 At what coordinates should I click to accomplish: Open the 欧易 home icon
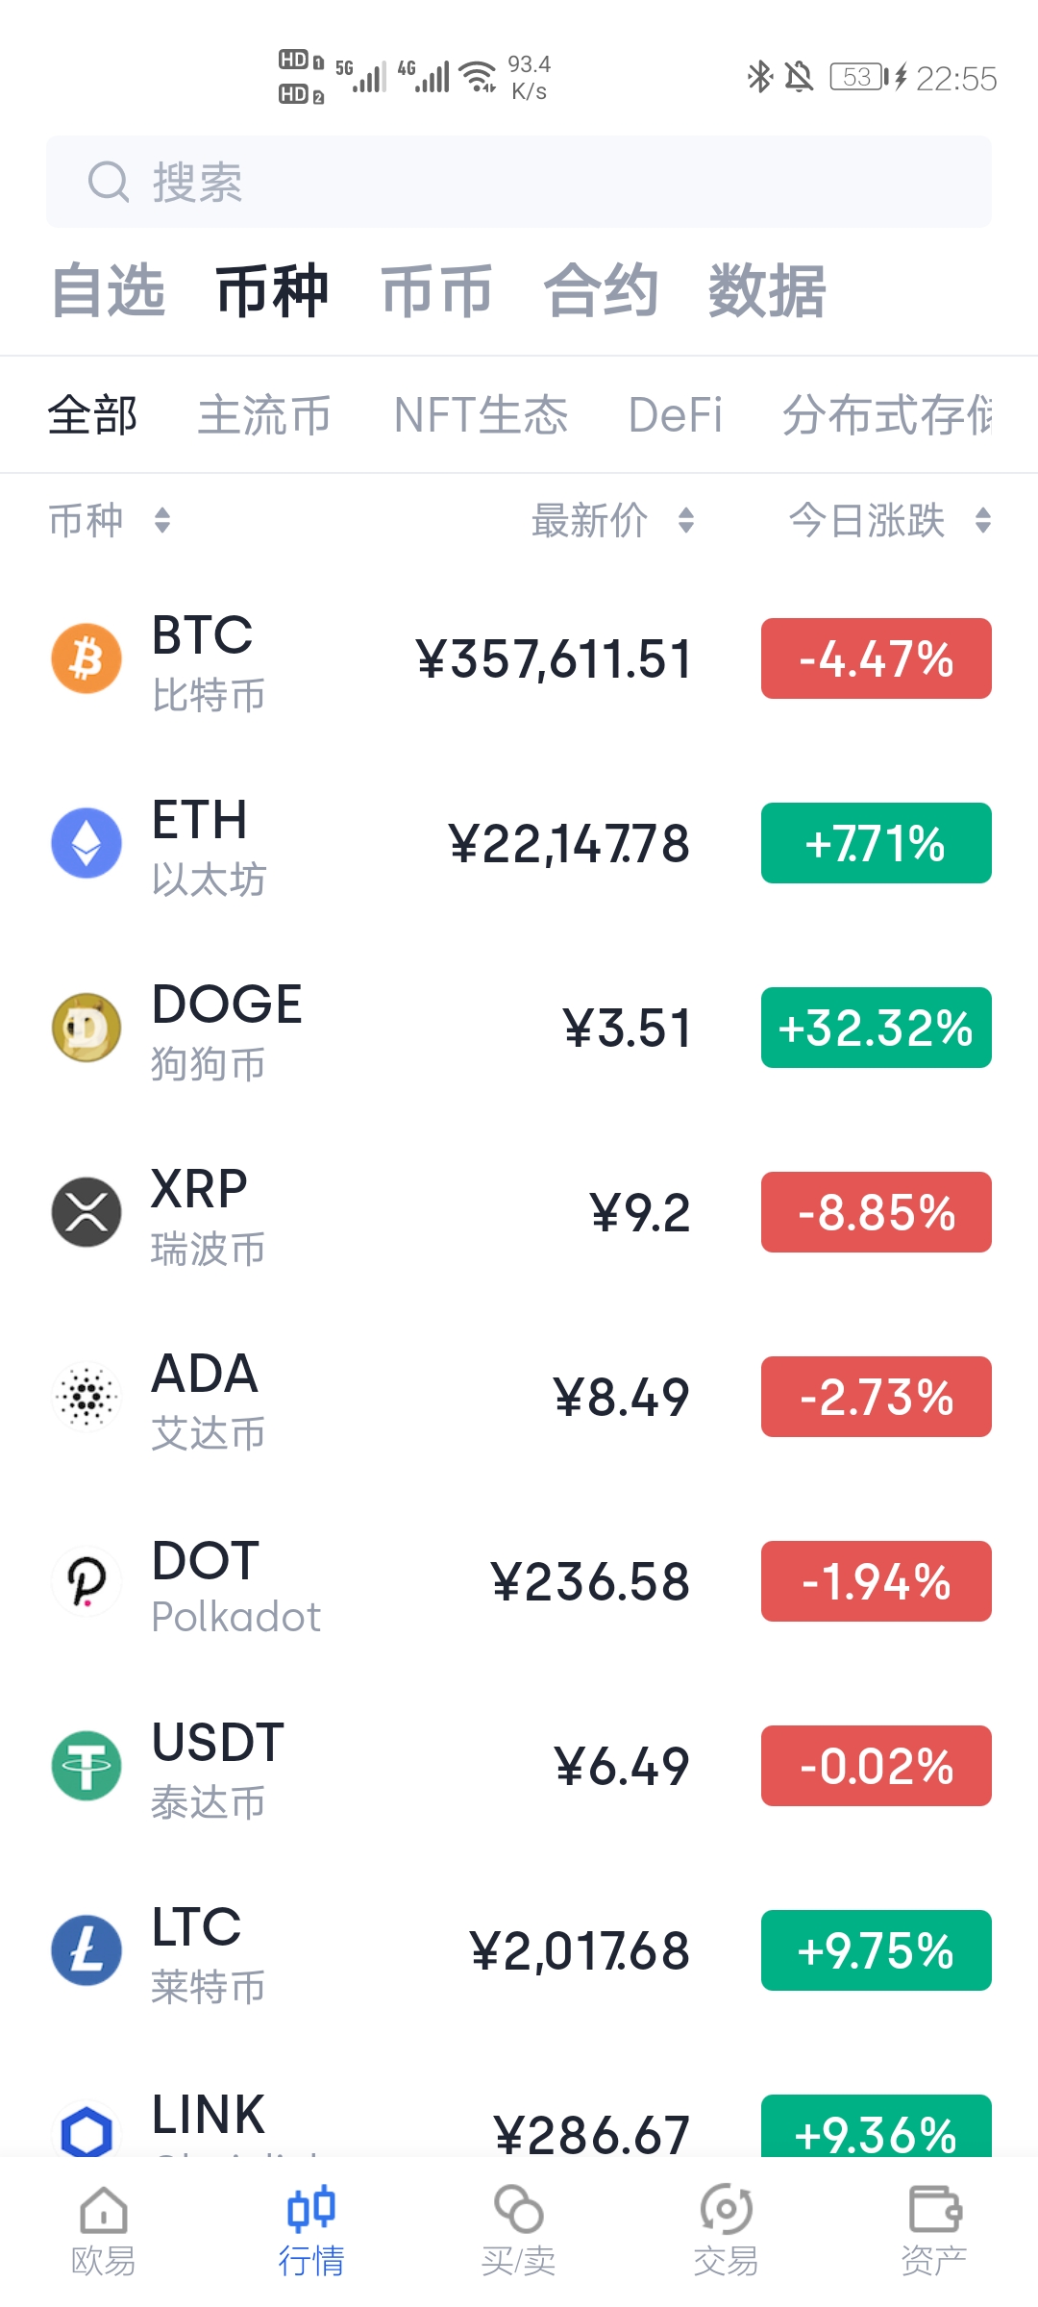coord(104,2210)
